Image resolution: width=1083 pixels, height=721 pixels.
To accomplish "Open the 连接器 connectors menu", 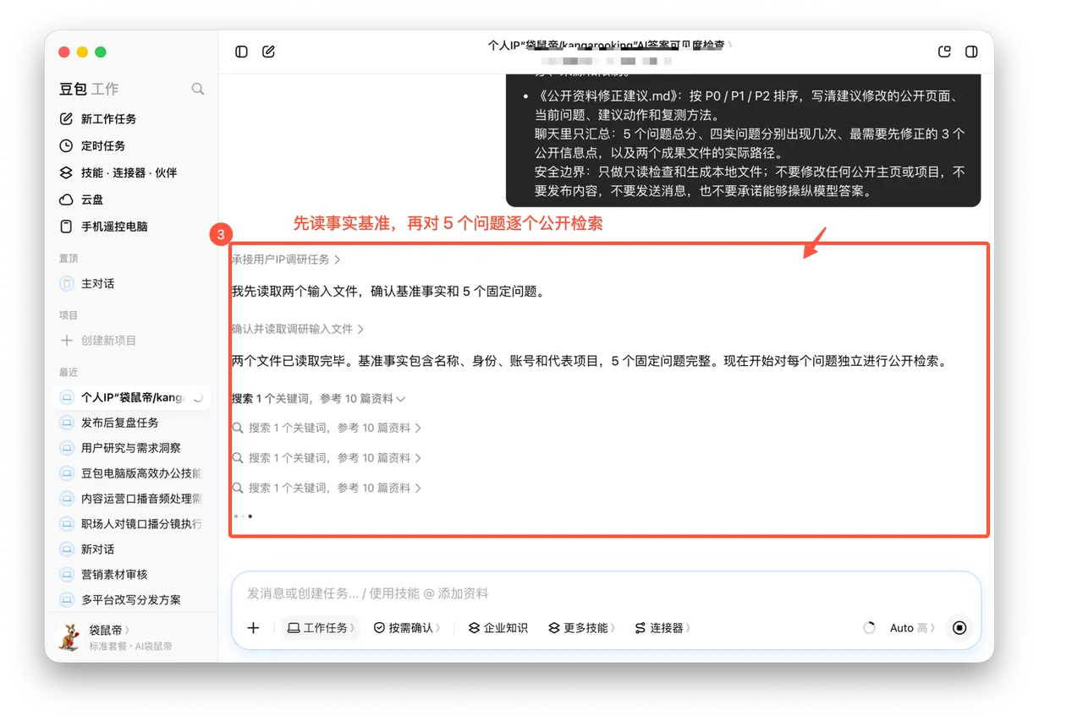I will (x=662, y=628).
